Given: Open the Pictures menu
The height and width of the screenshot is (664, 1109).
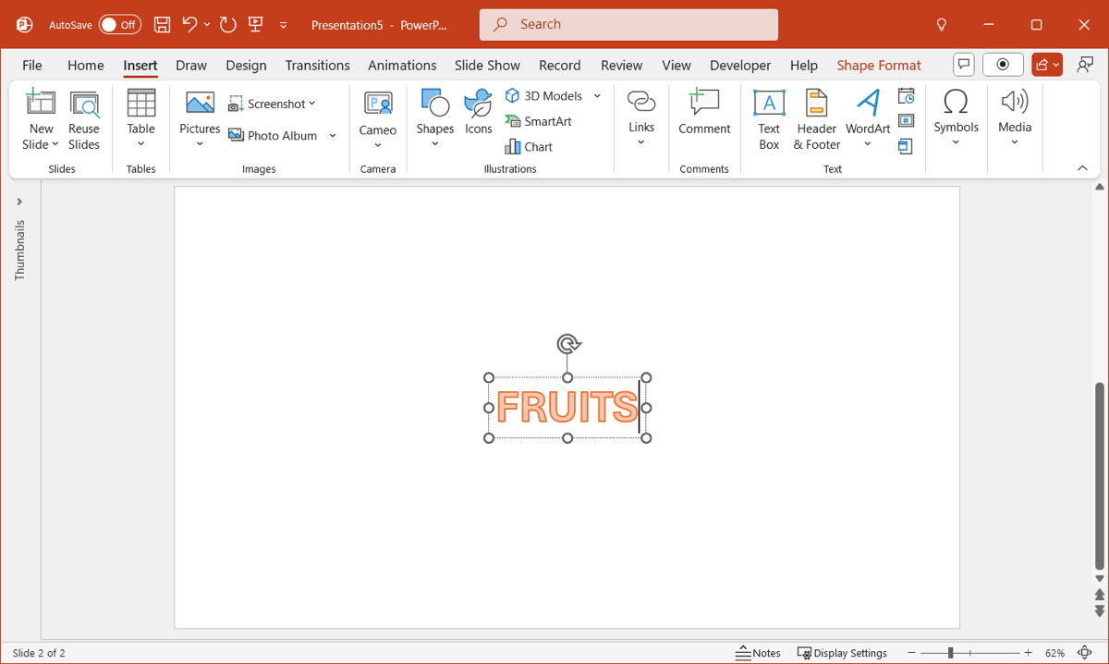Looking at the screenshot, I should 200,119.
